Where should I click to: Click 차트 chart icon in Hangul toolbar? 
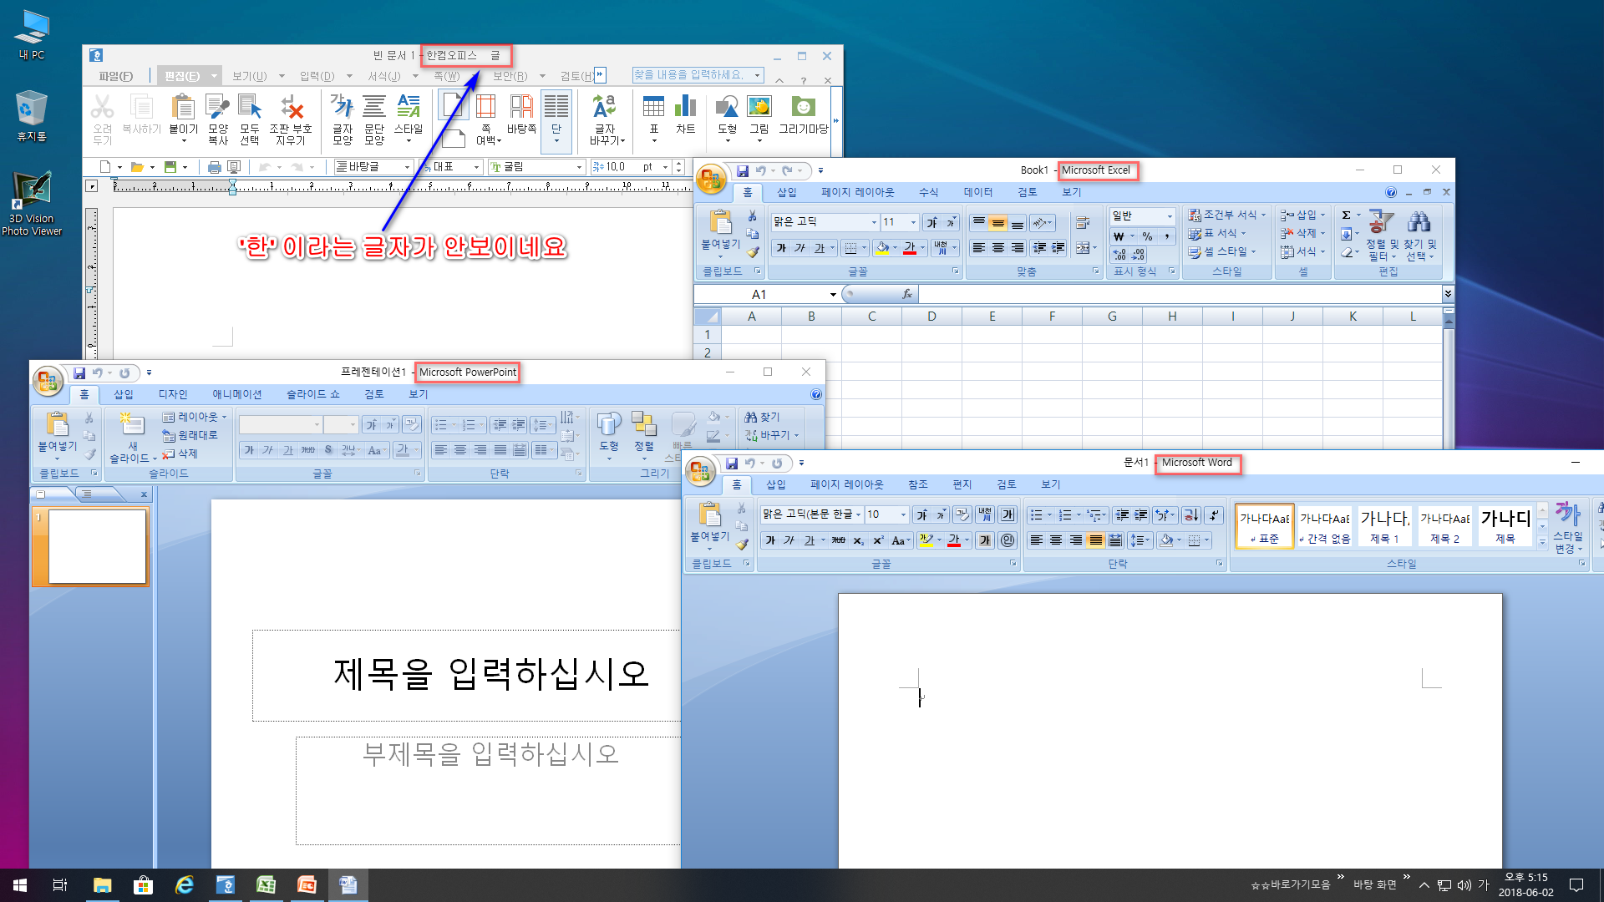[685, 115]
